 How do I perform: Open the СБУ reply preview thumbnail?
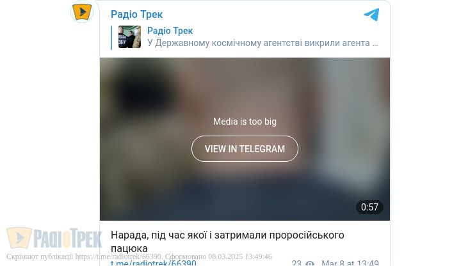coord(129,36)
